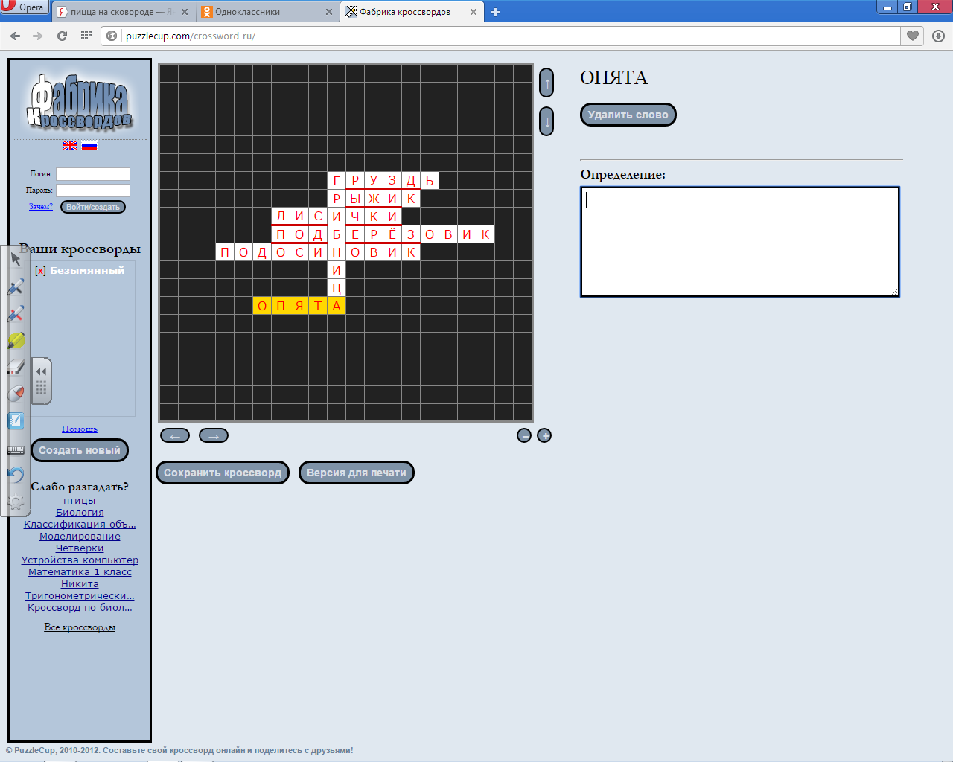Click the Войти/создать login button
This screenshot has height=762, width=953.
[x=93, y=207]
